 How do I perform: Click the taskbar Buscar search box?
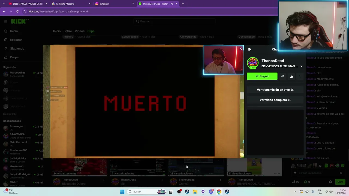[x=147, y=192]
